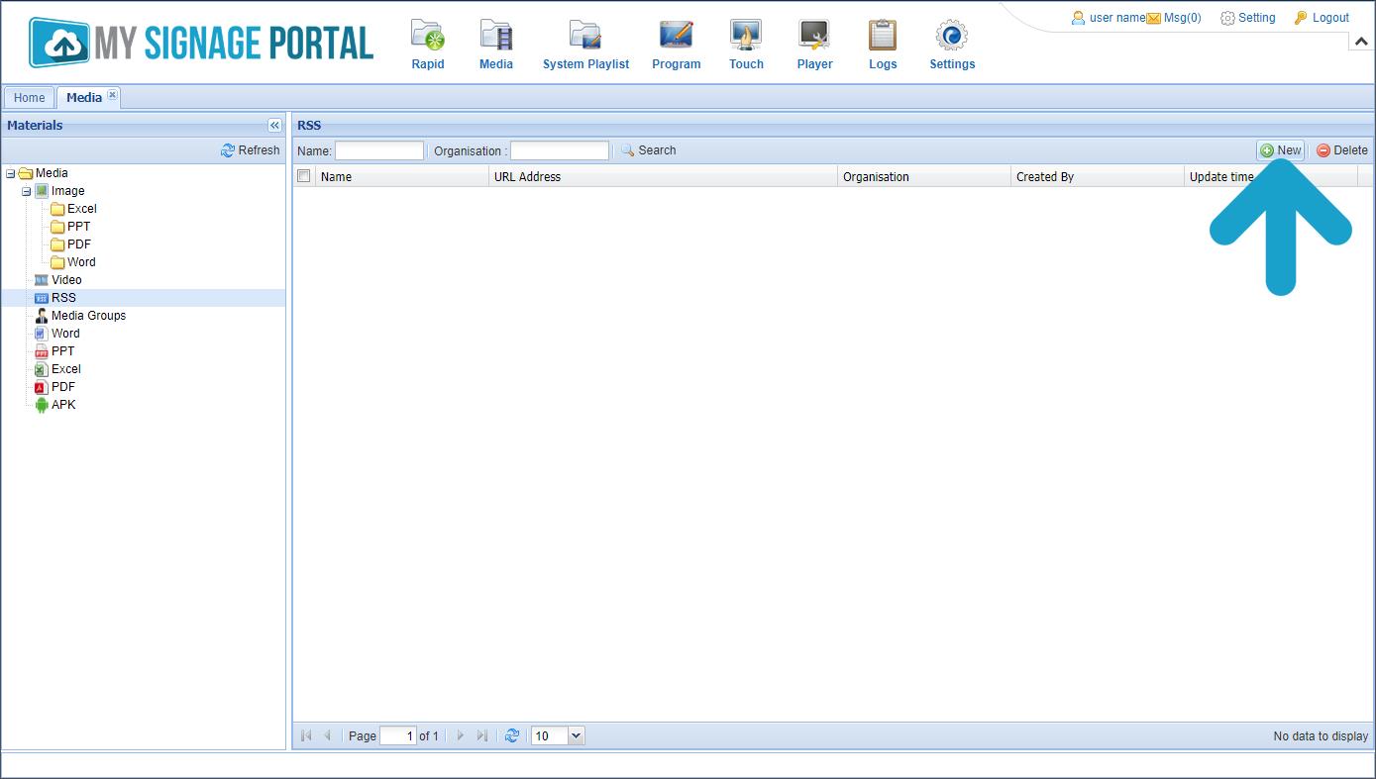Open the Logs toolbar icon
This screenshot has width=1376, height=779.
(x=883, y=46)
